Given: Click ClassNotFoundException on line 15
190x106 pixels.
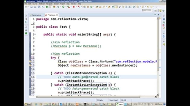Looking at the screenshot, I should (x=87, y=73).
